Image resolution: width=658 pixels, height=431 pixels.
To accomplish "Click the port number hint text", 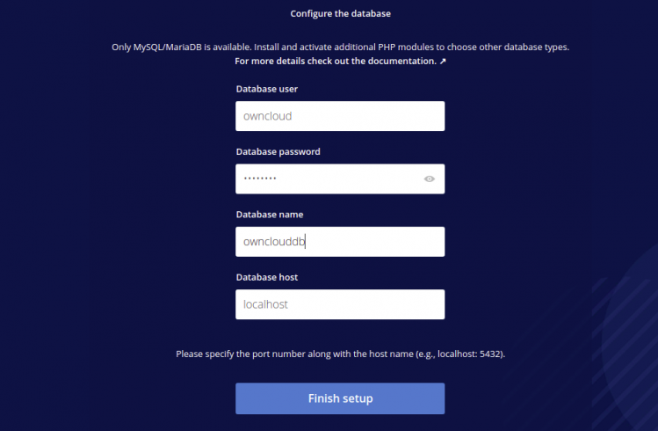I will pos(340,354).
